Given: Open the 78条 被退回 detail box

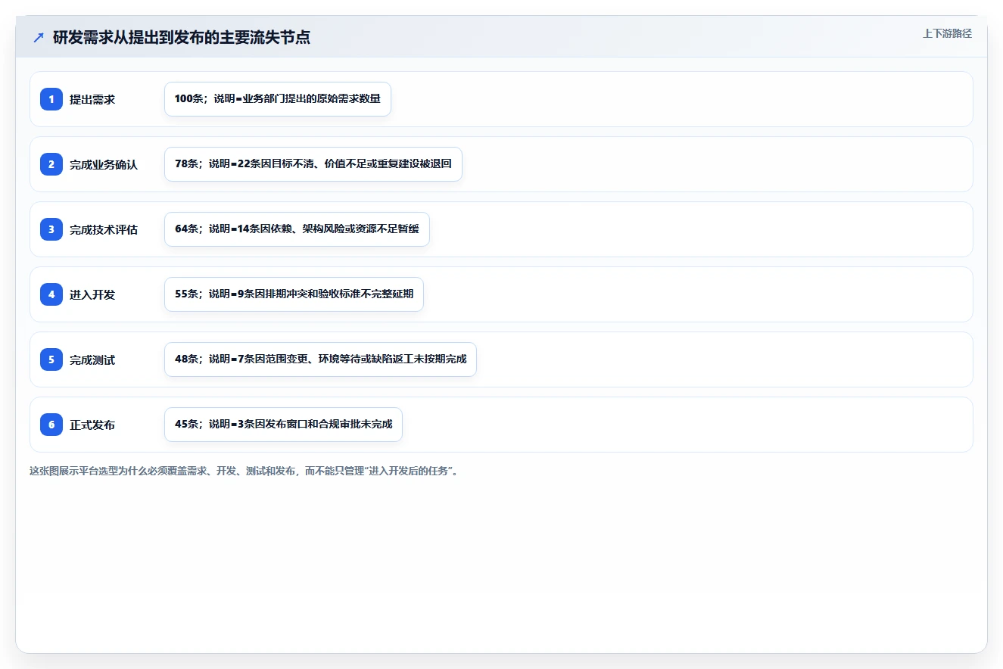Looking at the screenshot, I should point(313,164).
